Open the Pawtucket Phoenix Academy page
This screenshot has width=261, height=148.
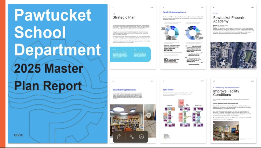(233, 37)
